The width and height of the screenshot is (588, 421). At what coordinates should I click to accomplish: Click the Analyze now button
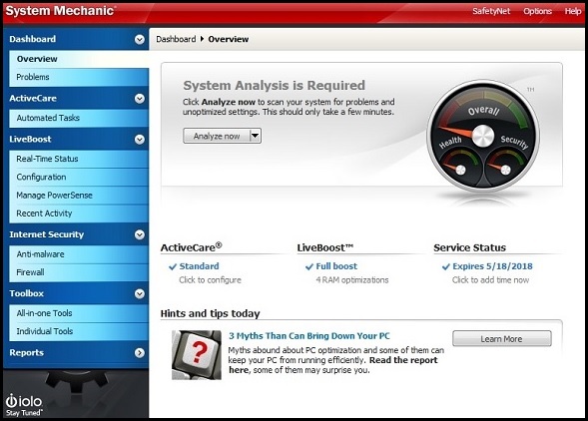(x=217, y=136)
